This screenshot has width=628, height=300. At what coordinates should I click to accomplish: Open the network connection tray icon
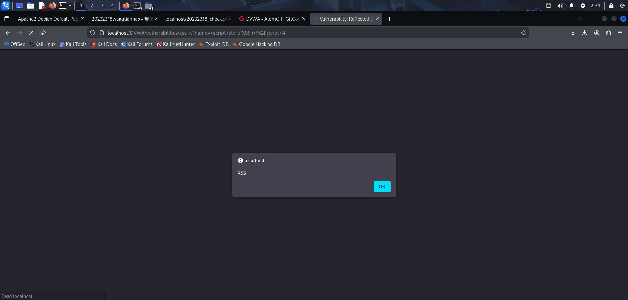(549, 6)
